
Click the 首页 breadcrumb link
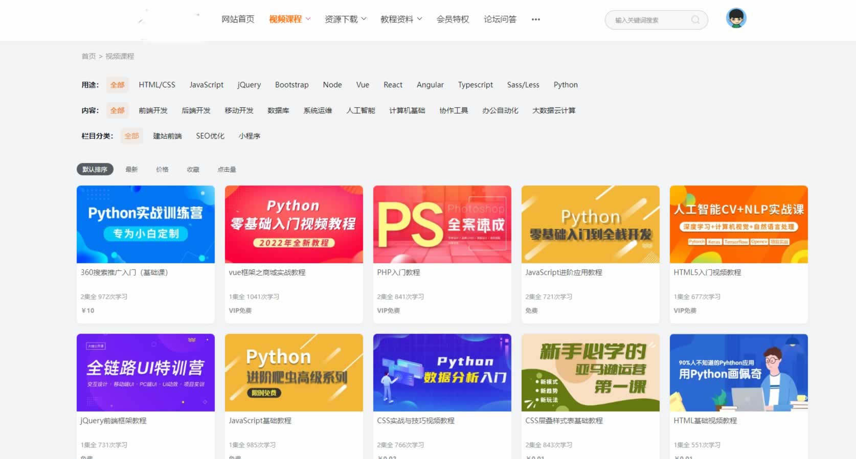[x=88, y=56]
